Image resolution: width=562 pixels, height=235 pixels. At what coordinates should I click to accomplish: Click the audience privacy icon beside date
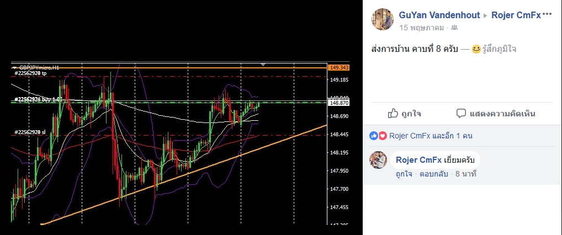(454, 28)
